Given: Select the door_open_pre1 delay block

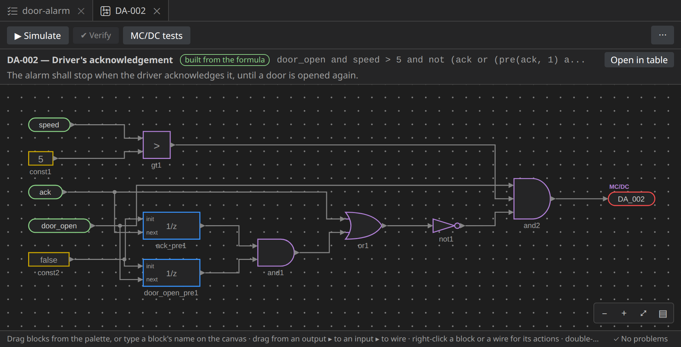Looking at the screenshot, I should tap(171, 273).
